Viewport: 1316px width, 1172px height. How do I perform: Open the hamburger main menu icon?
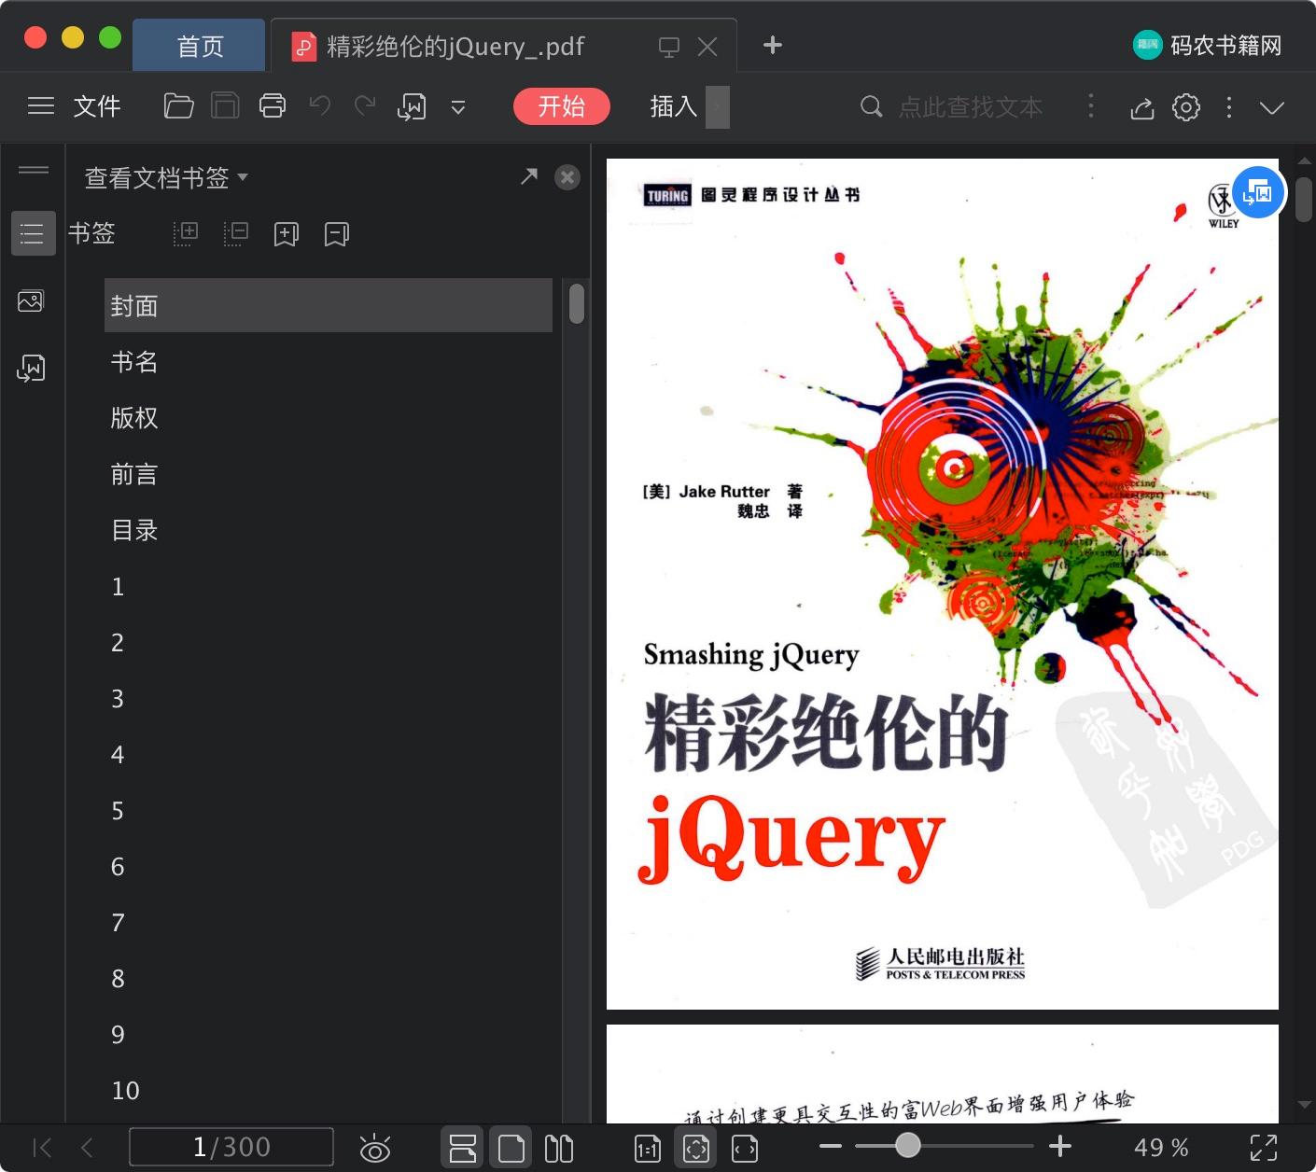[41, 106]
